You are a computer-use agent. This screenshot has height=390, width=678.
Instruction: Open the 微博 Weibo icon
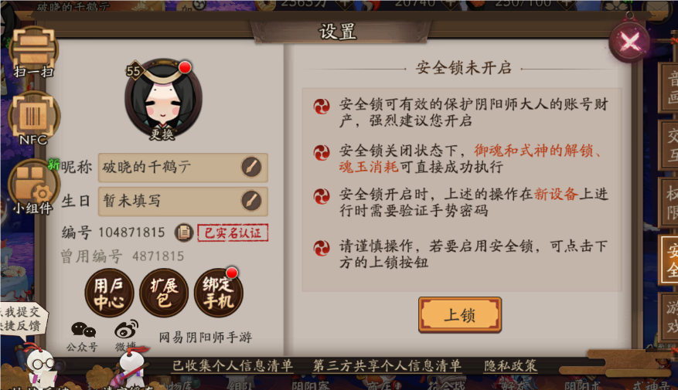(x=126, y=335)
